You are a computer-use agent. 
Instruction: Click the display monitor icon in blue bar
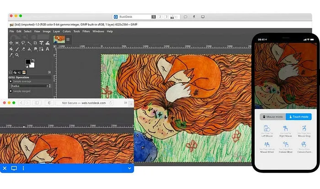click(14, 168)
